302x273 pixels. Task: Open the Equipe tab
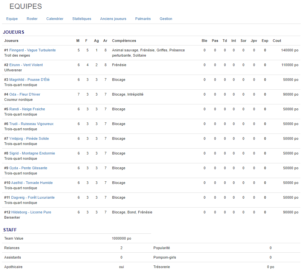tap(12, 19)
